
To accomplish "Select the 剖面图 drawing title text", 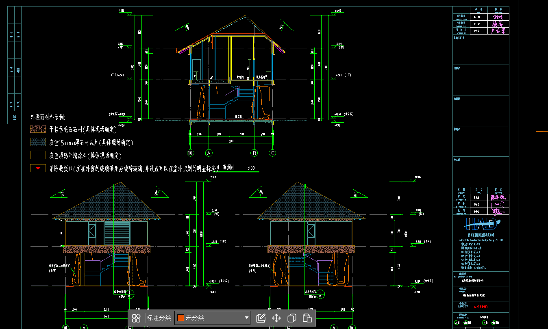I will (x=228, y=167).
